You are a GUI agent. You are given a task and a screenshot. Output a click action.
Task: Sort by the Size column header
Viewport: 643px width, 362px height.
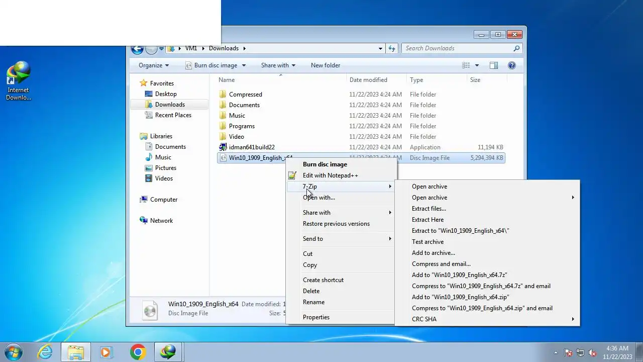[x=487, y=80]
